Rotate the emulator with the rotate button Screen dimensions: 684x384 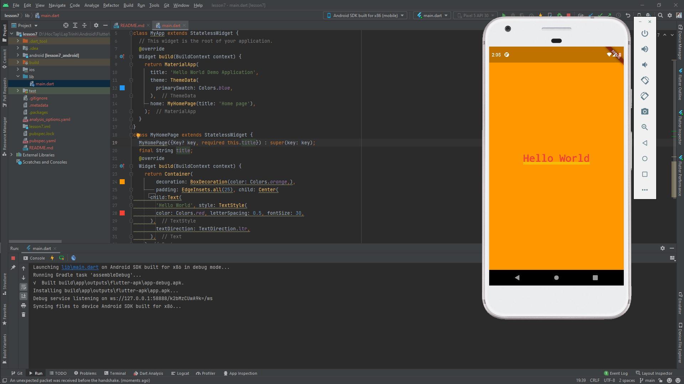click(645, 80)
